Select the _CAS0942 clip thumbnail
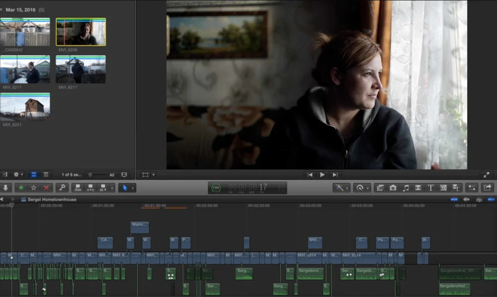Image resolution: width=497 pixels, height=297 pixels. click(25, 32)
